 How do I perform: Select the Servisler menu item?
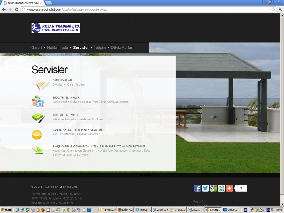point(81,48)
